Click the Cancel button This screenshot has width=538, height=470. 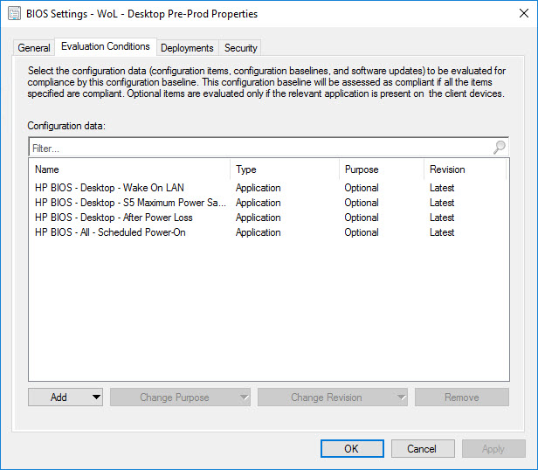click(422, 449)
